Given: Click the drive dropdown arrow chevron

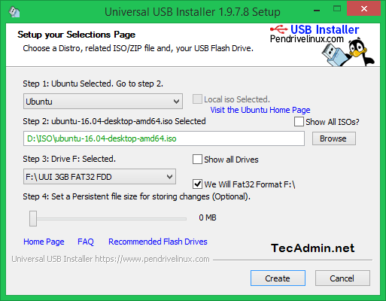Looking at the screenshot, I should 169,177.
